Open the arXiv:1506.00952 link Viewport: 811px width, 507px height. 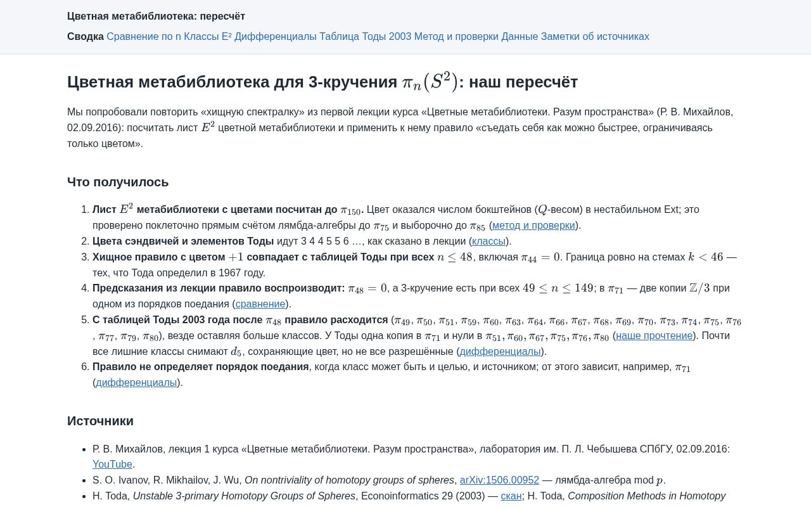[x=499, y=480]
